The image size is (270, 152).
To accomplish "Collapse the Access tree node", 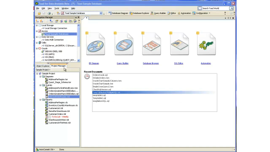I will click(x=37, y=31).
